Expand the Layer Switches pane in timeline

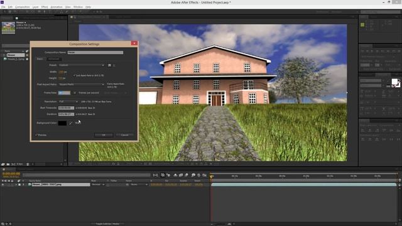click(3, 224)
